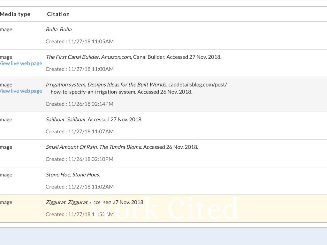Viewport: 327px width, 245px height.
Task: Click the Created 11/26/18 02:14PM timestamp
Action: coord(80,104)
